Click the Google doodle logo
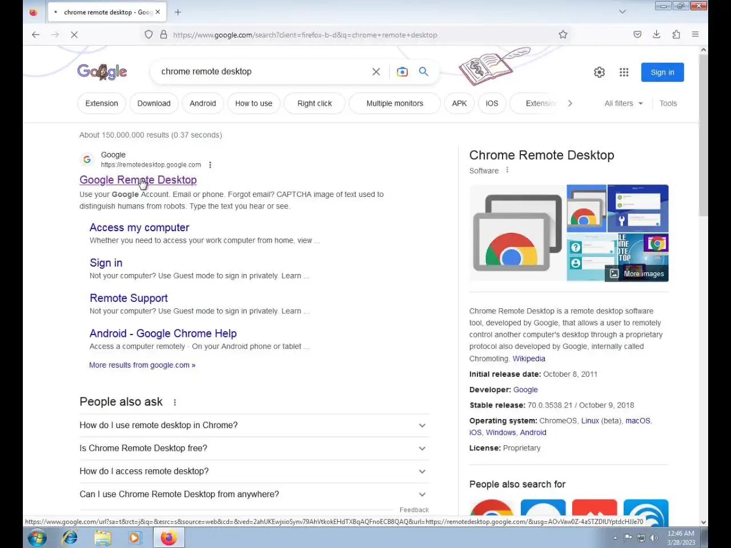 [x=102, y=71]
